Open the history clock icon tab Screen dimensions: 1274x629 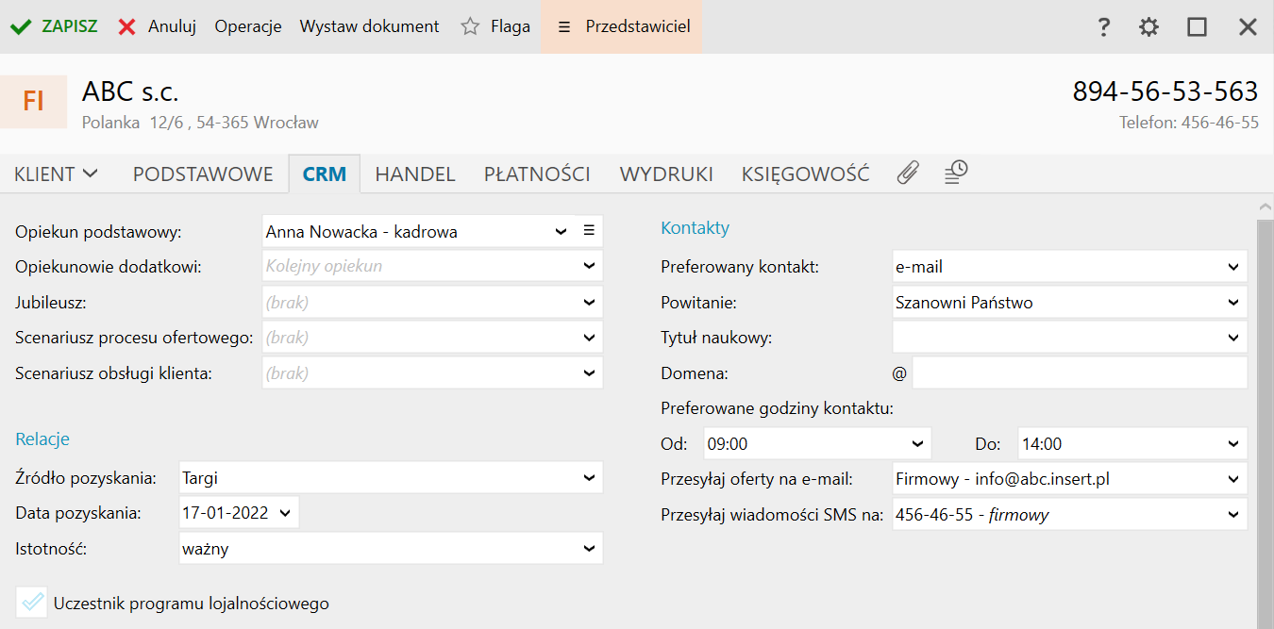(x=956, y=173)
